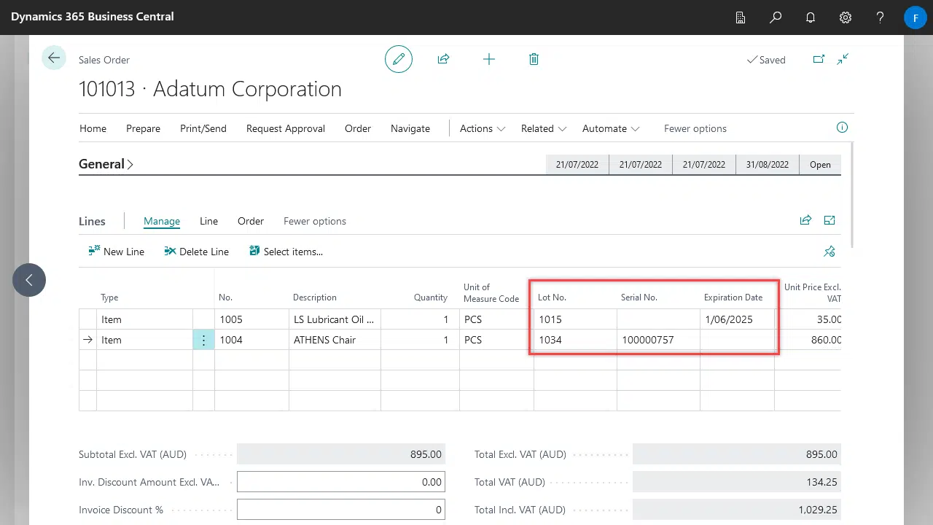Image resolution: width=933 pixels, height=525 pixels.
Task: Click the plus icon to create new
Action: pyautogui.click(x=489, y=59)
